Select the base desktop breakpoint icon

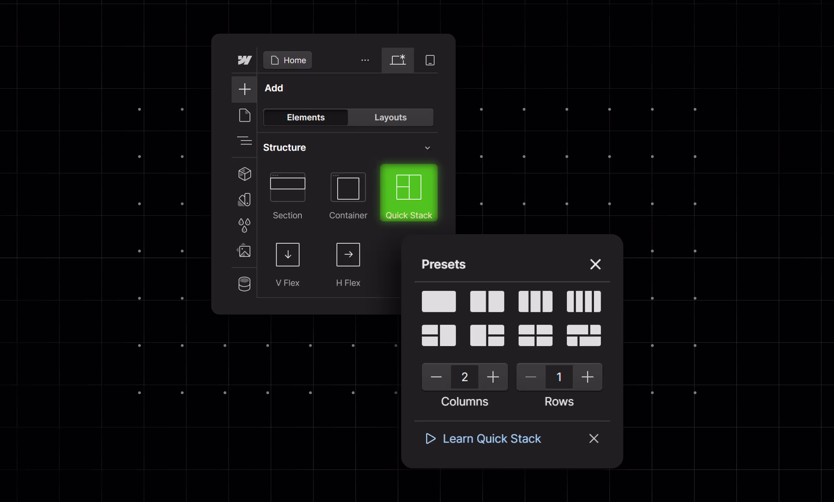[398, 60]
